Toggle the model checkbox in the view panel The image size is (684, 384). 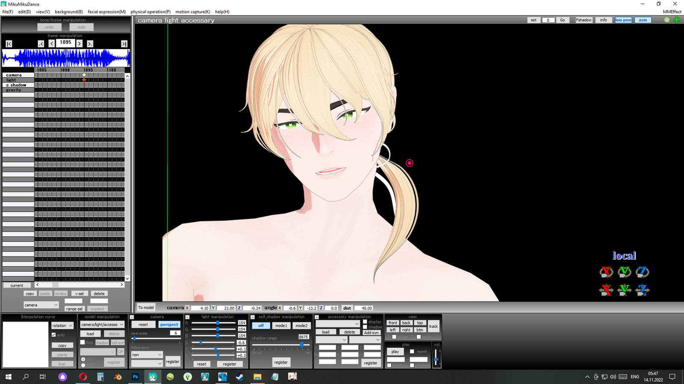coord(394,337)
